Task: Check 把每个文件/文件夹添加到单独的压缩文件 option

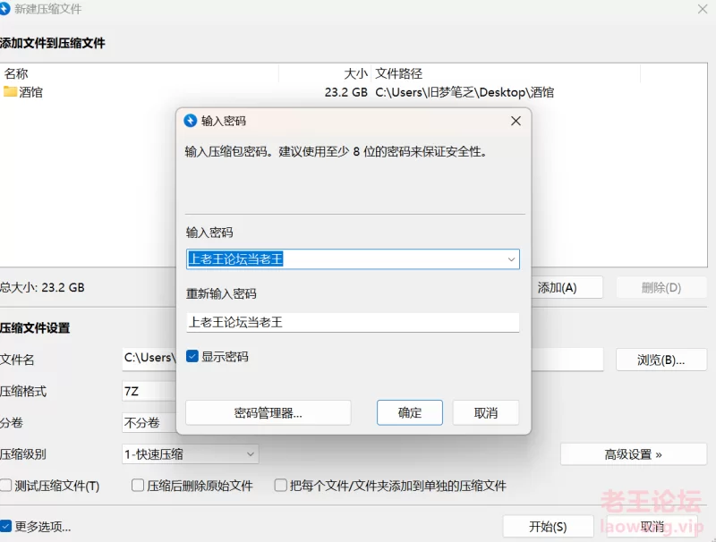Action: click(x=280, y=486)
